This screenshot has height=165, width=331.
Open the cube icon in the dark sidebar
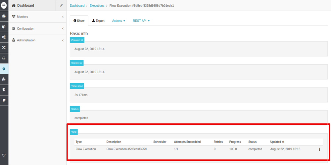tap(4, 27)
